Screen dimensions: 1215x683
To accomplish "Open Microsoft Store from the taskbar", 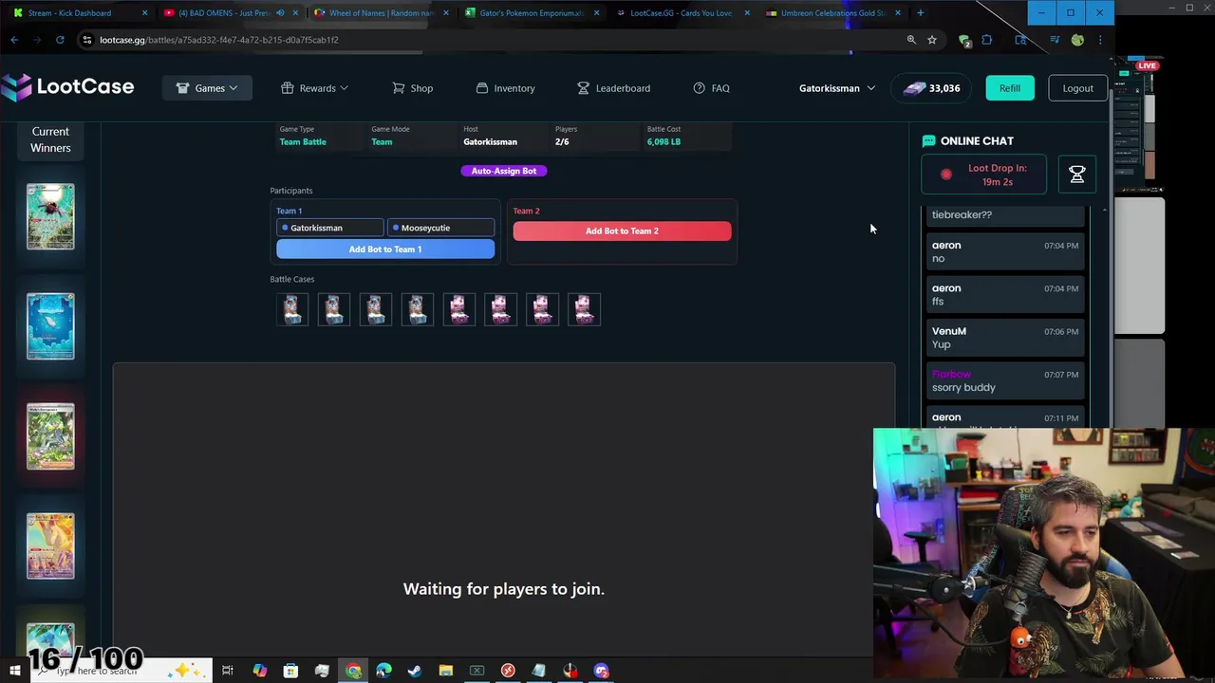I will tap(290, 671).
